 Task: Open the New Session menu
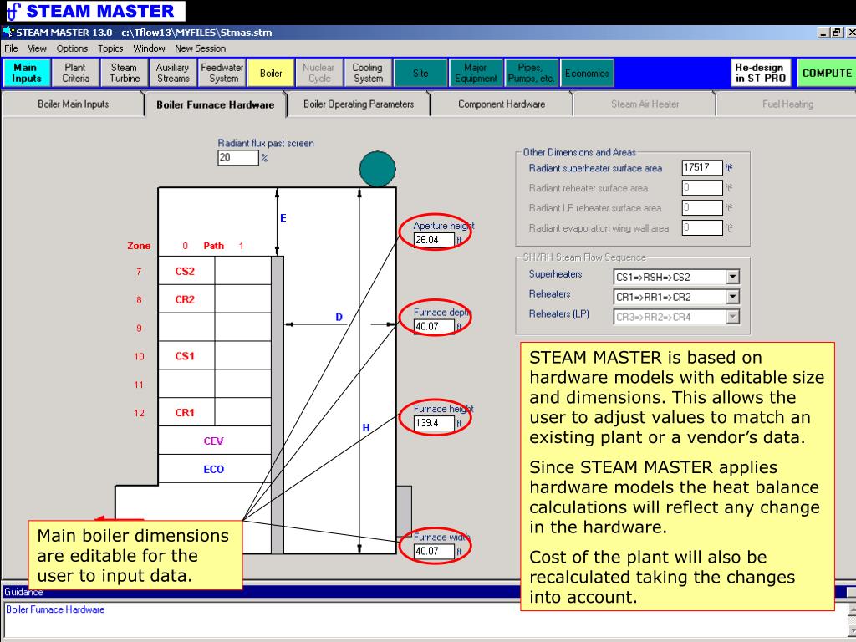pos(201,48)
